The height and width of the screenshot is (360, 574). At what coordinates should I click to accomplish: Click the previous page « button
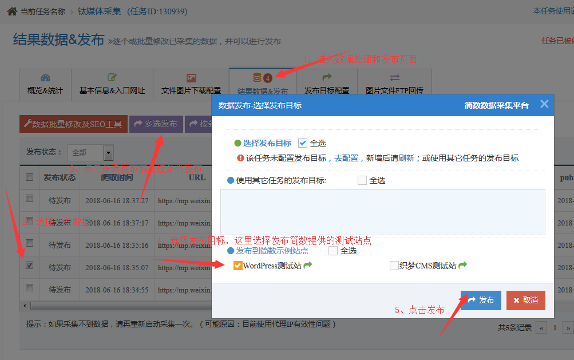541,328
